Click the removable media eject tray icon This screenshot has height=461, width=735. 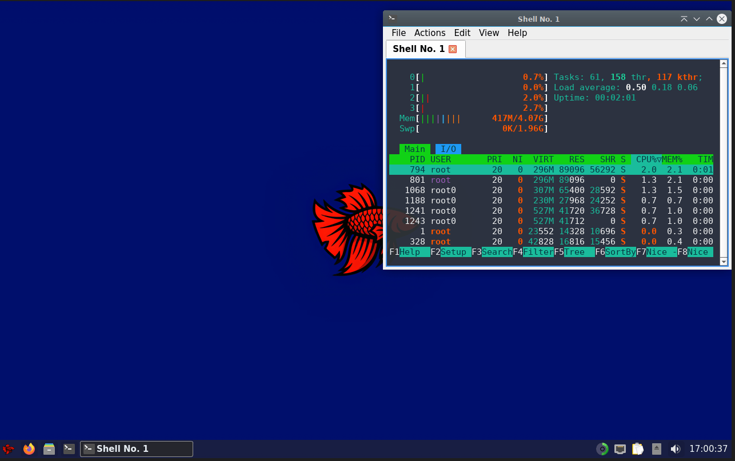[656, 449]
